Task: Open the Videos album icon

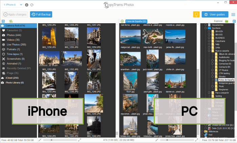Action: pos(4,40)
